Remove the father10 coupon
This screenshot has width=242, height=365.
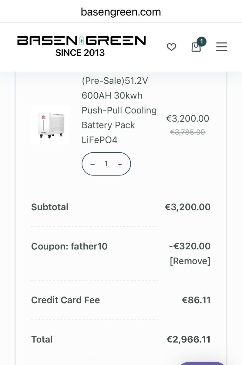(190, 261)
